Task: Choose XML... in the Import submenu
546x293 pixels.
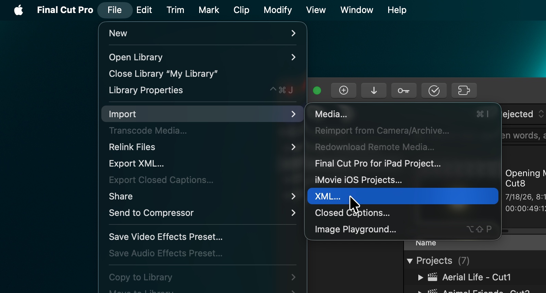Action: [x=403, y=196]
